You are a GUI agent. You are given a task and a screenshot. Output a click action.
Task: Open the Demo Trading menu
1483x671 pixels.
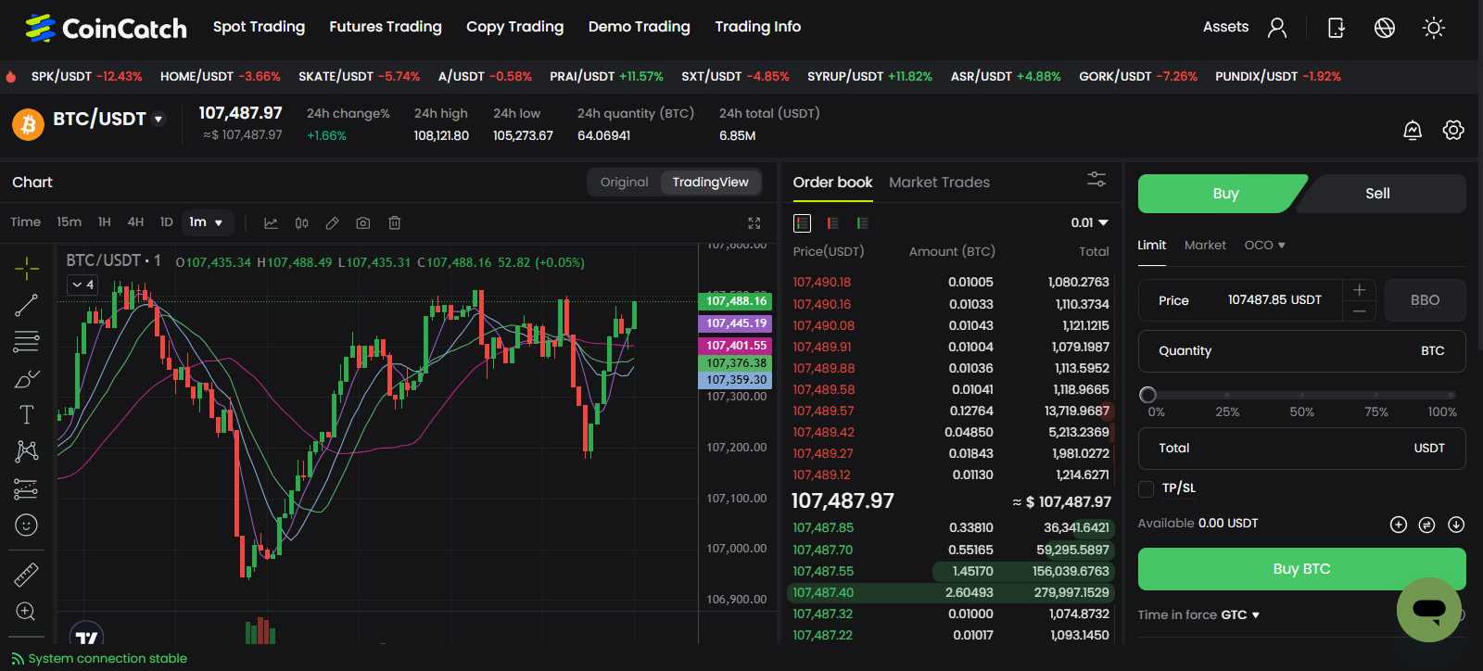click(x=639, y=27)
